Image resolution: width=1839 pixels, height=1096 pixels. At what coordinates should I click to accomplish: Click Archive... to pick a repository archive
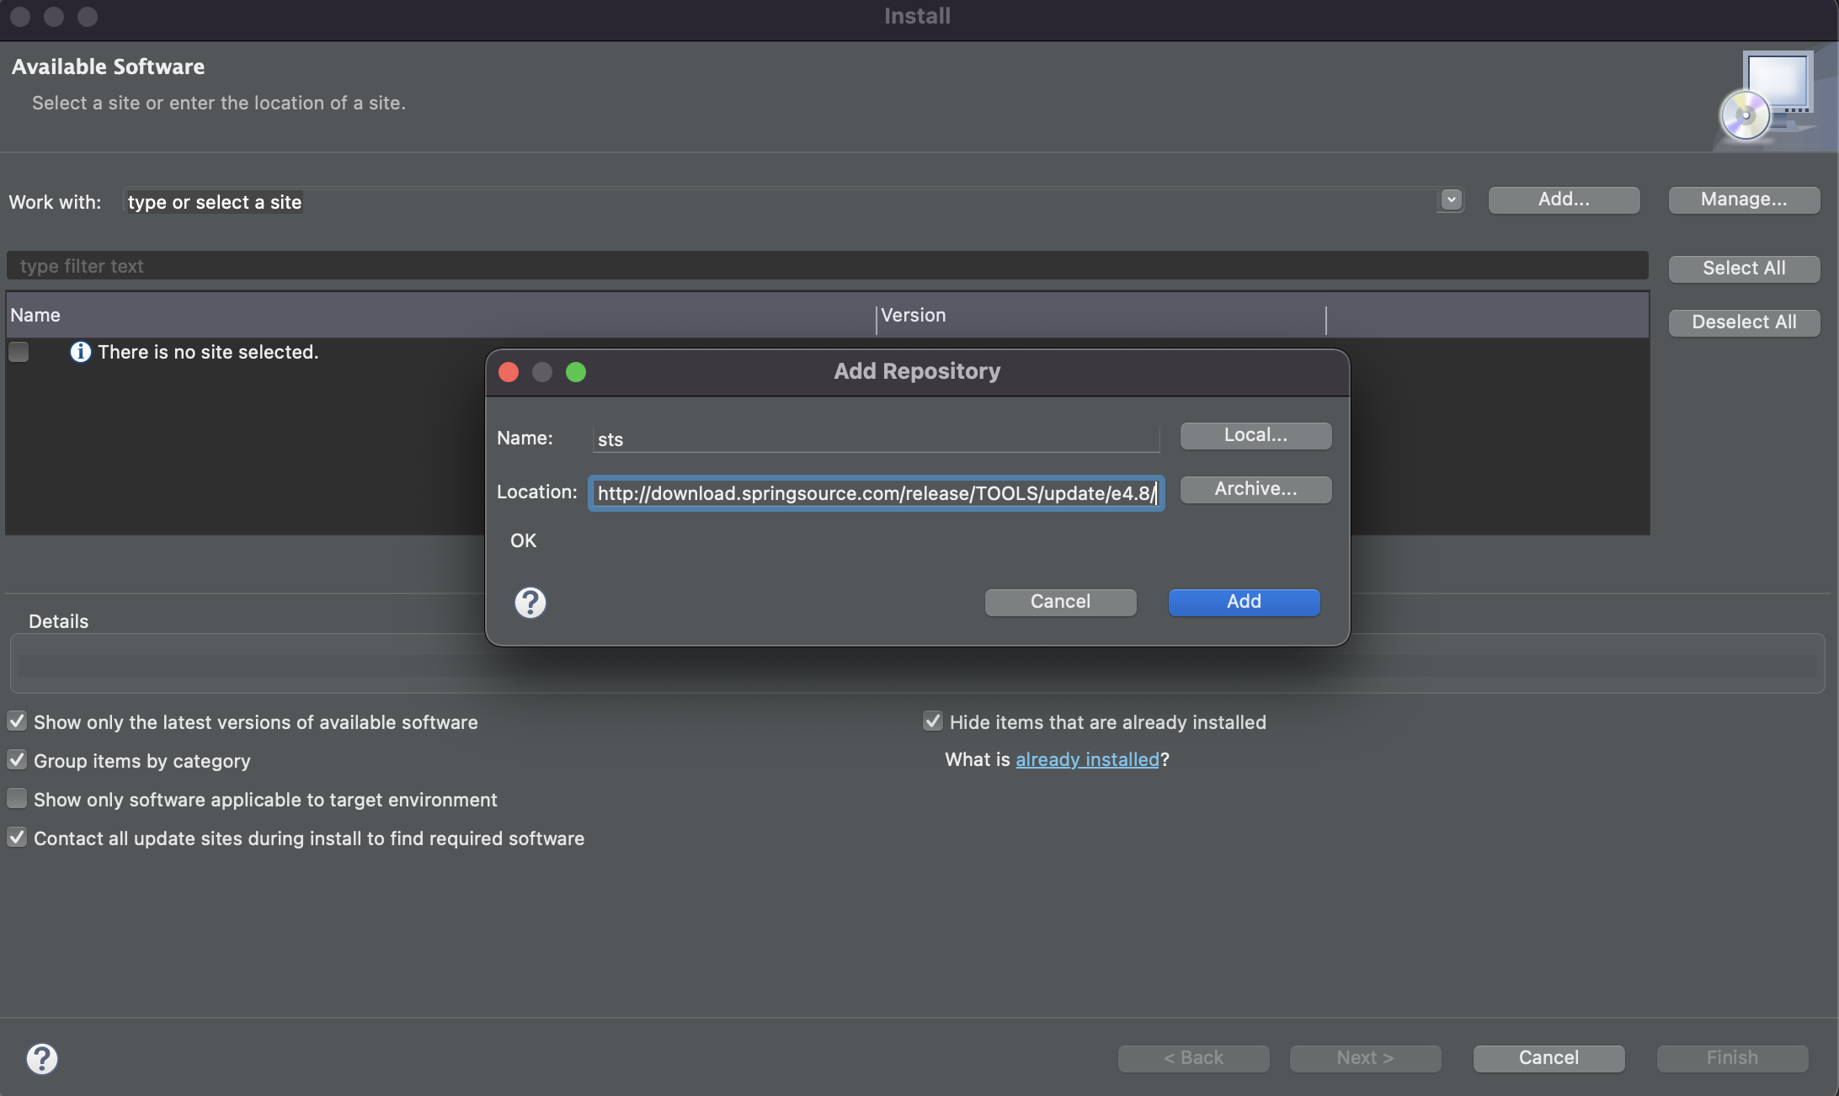(1255, 489)
